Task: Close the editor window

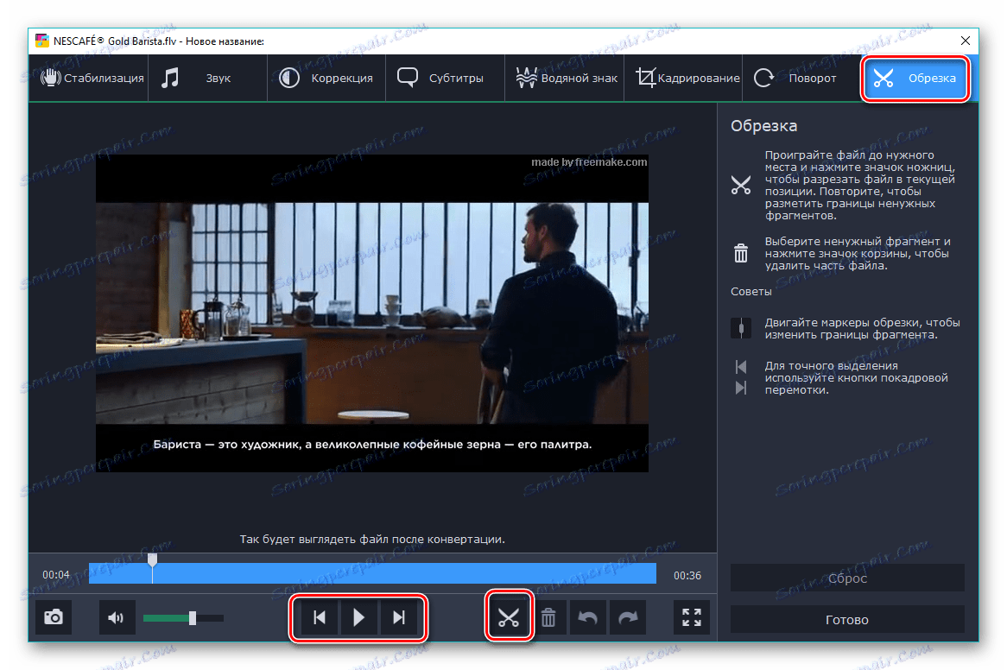Action: [x=965, y=41]
